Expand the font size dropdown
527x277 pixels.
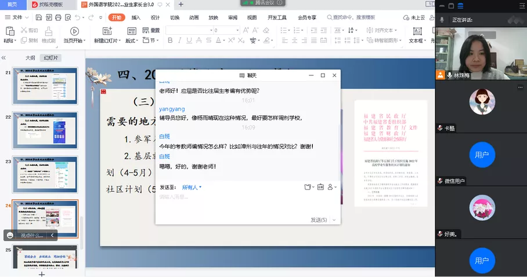237,30
